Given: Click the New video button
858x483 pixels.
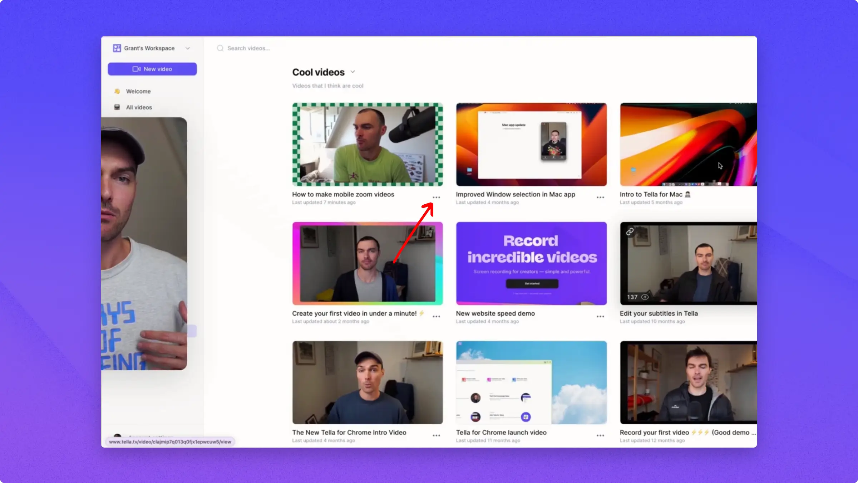Looking at the screenshot, I should point(152,69).
